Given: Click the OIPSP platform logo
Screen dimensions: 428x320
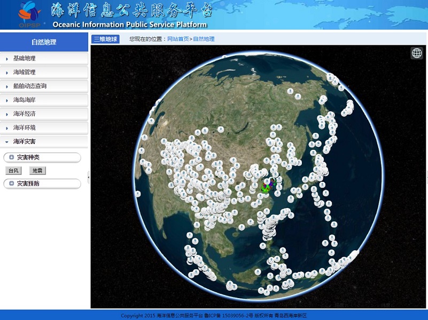Looking at the screenshot, I should tap(31, 14).
